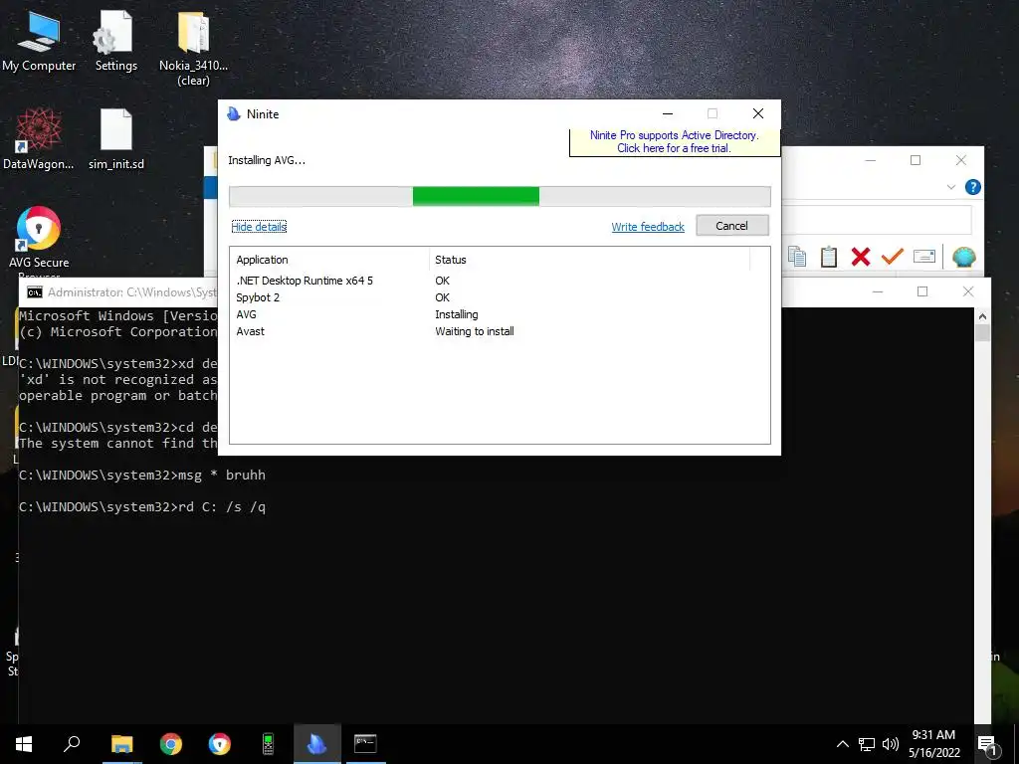Open the Windows Start menu

[x=24, y=744]
